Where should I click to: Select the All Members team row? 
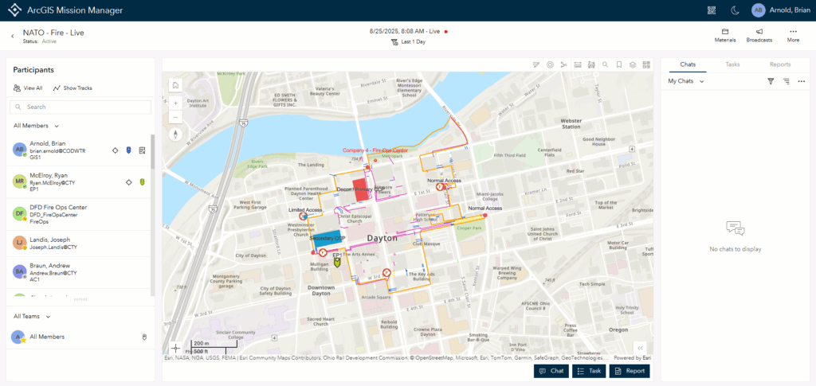tap(80, 337)
